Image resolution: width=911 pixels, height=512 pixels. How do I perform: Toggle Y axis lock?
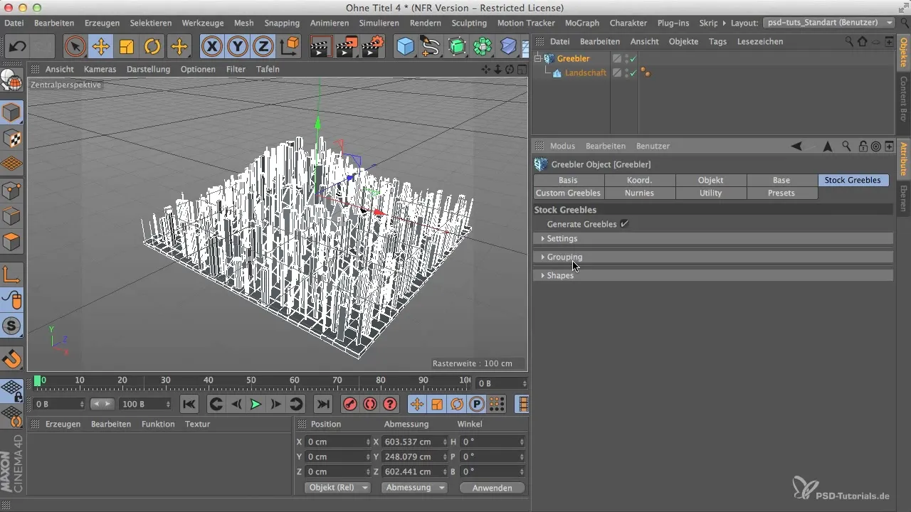[238, 47]
